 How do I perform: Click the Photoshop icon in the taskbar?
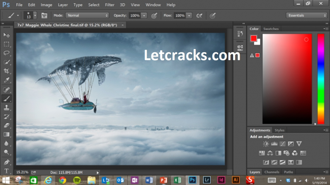(x=192, y=180)
